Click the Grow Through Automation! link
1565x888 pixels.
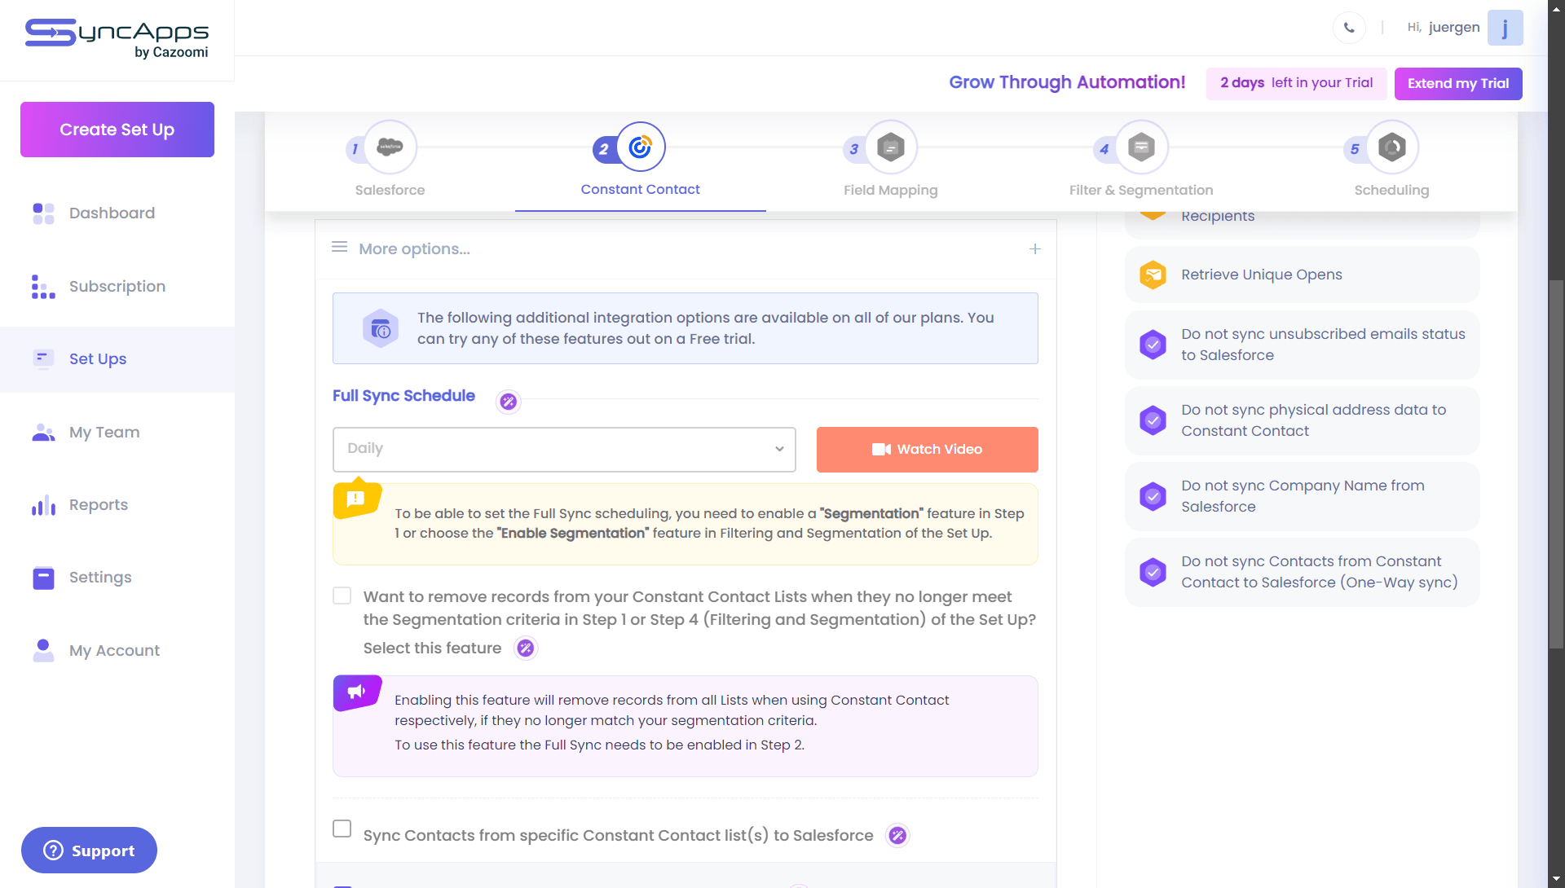point(1067,82)
